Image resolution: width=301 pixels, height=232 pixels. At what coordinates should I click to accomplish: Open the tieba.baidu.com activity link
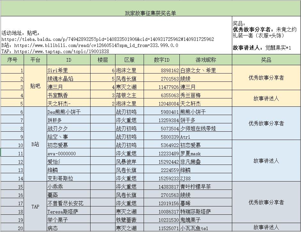(x=108, y=39)
